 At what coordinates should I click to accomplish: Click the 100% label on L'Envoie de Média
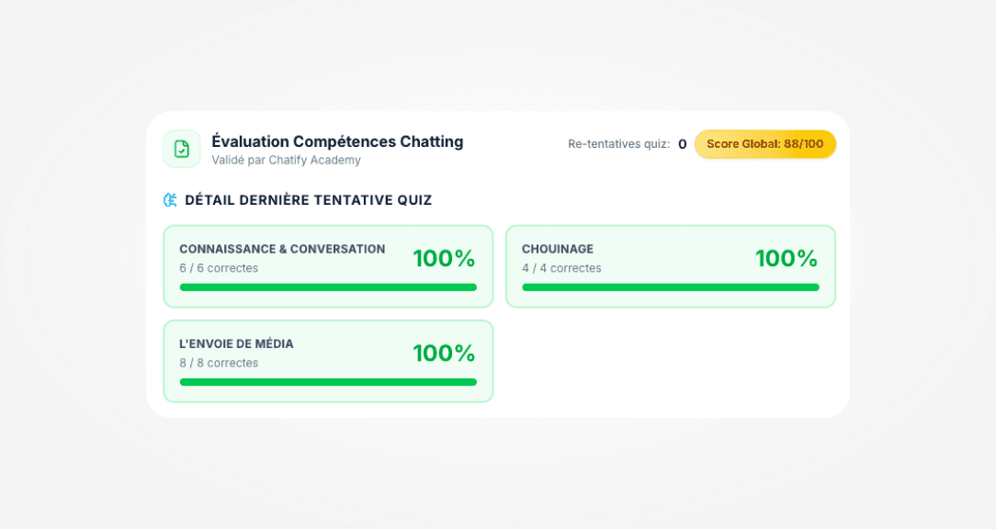[445, 352]
